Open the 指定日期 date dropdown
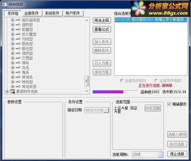Viewport: 191px width, 161px height. 106,110
